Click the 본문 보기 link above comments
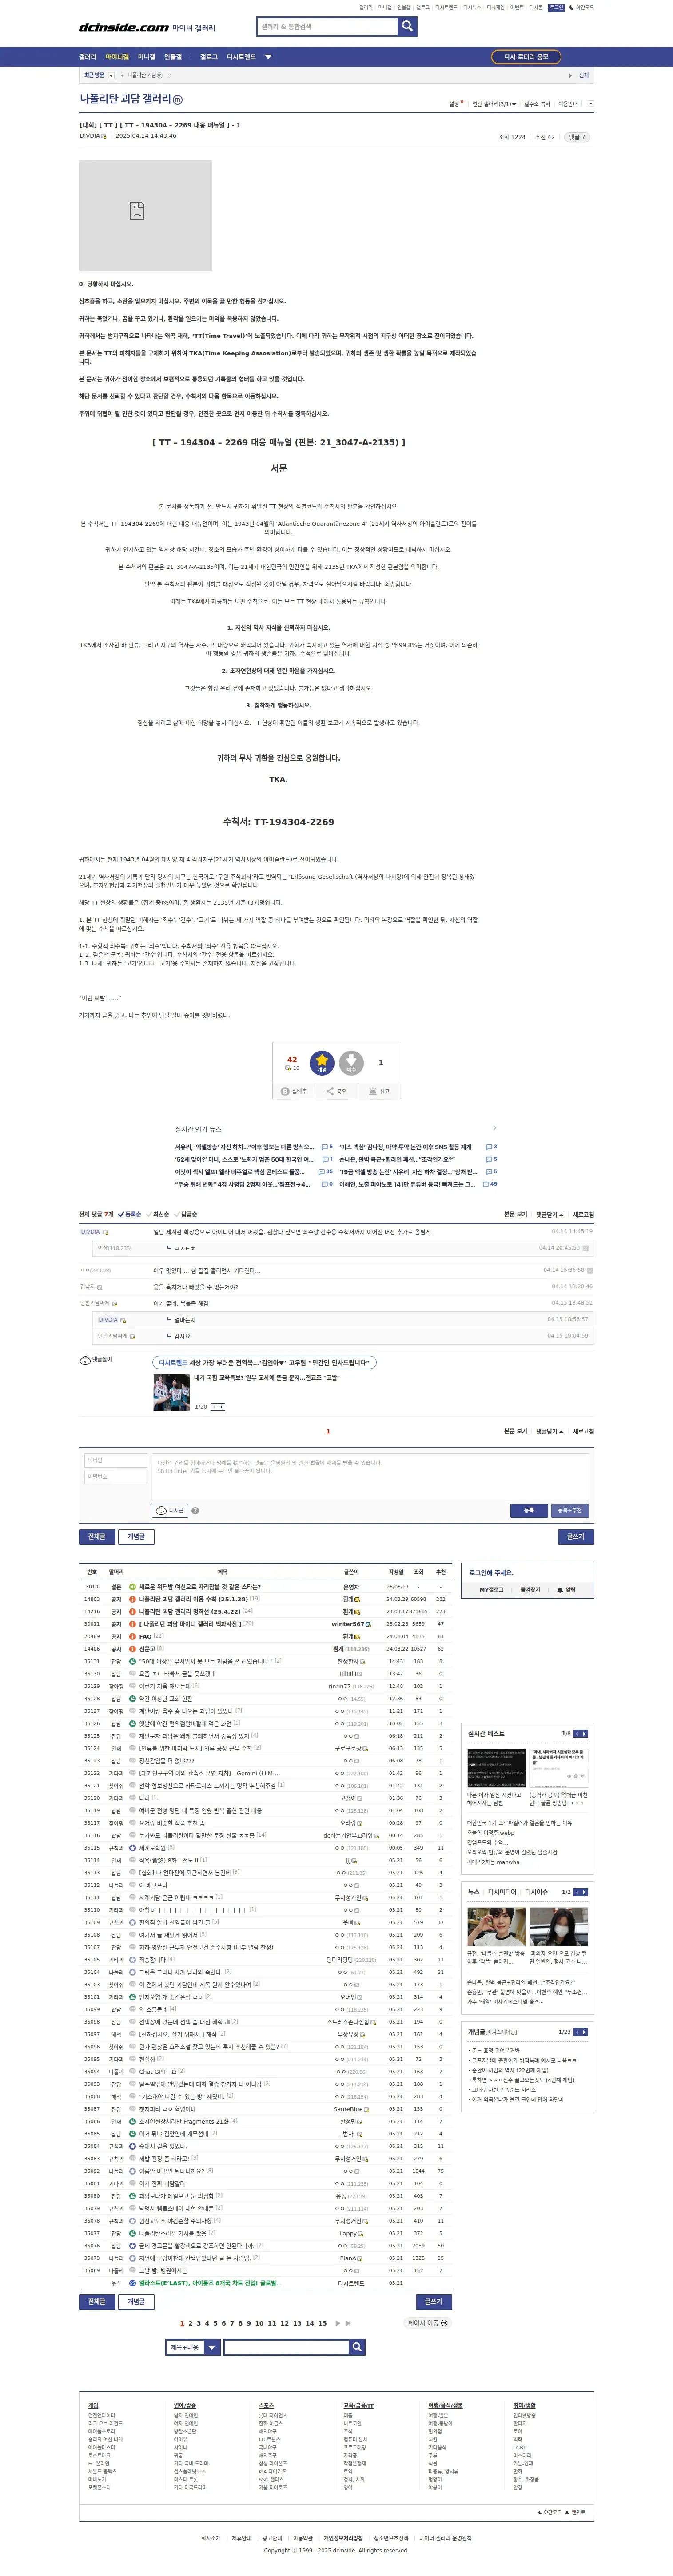 [x=515, y=1214]
